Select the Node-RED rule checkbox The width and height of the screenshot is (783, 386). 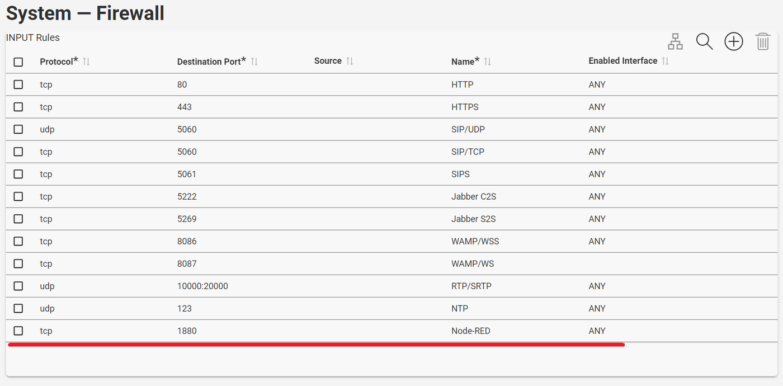18,331
